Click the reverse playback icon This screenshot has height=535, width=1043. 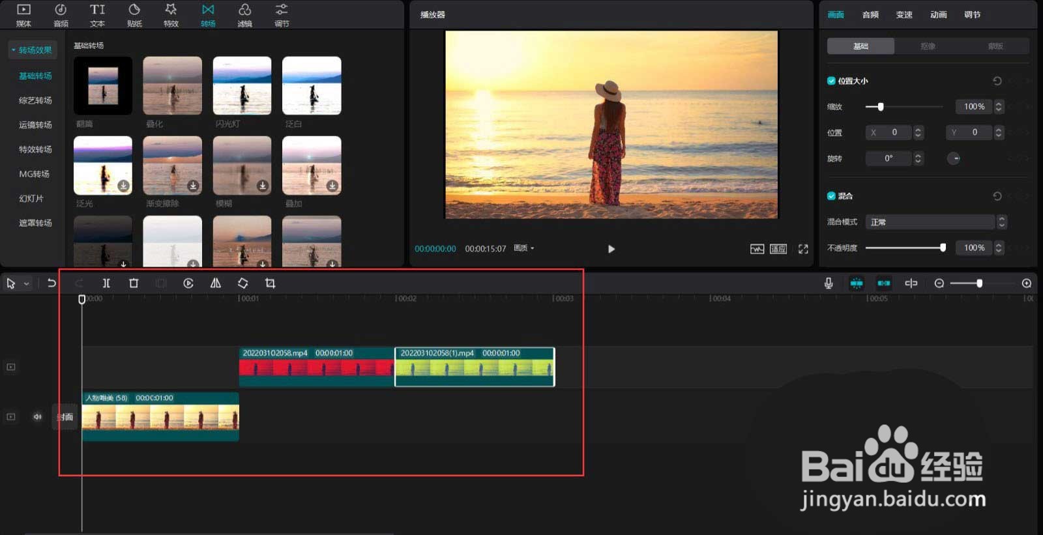(x=188, y=283)
